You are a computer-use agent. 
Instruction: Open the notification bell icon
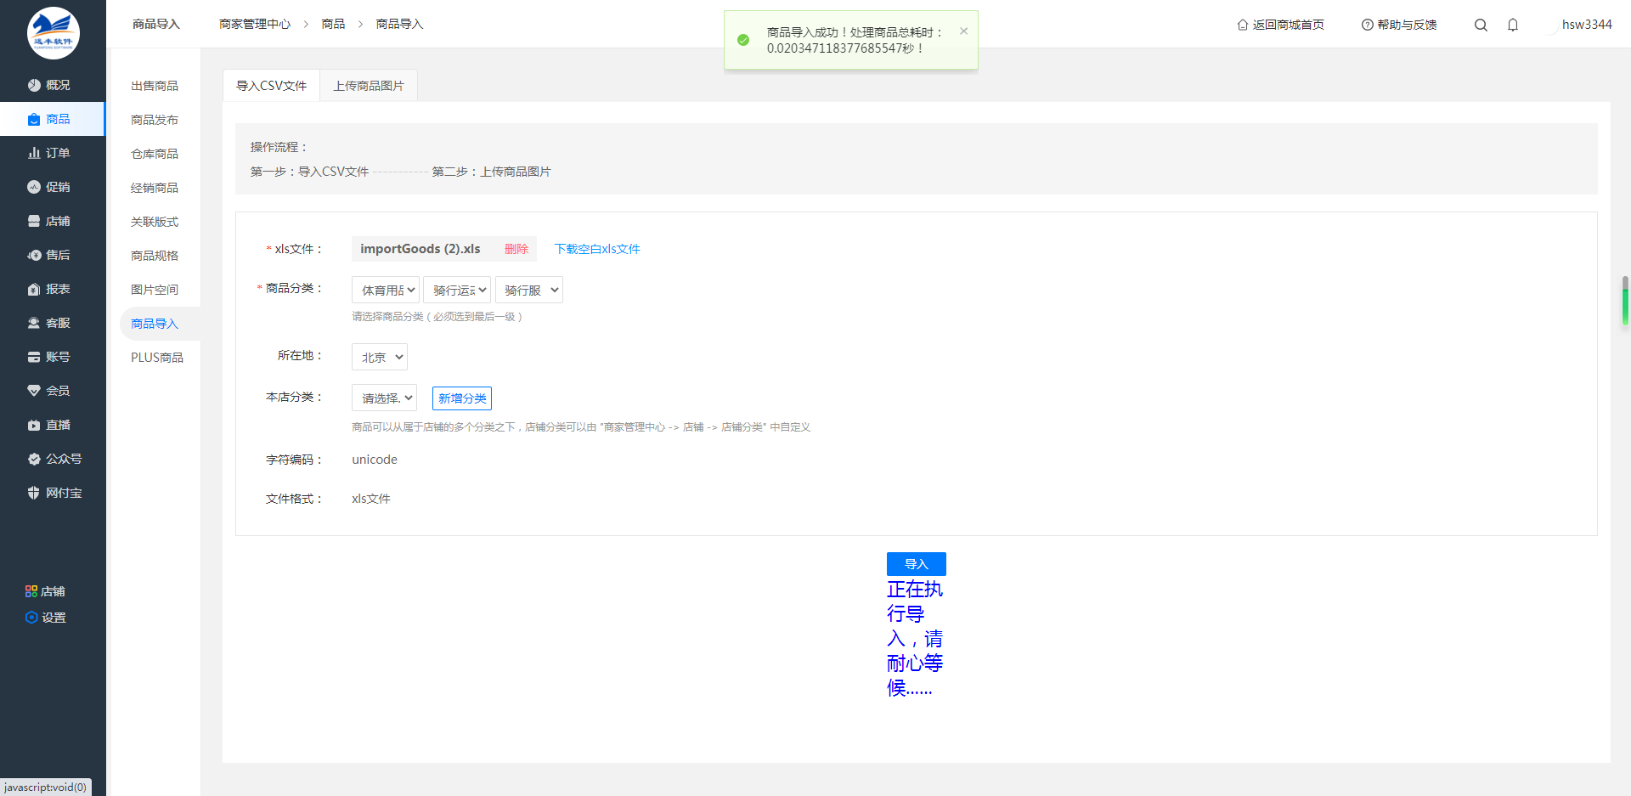(1513, 25)
